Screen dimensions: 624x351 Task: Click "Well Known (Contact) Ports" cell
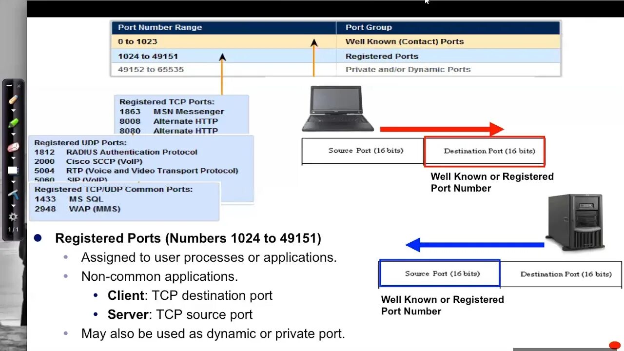pyautogui.click(x=448, y=41)
